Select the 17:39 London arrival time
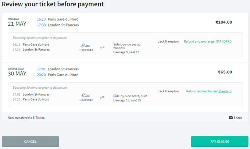Screen dimensions: 250x149 (x=41, y=25)
